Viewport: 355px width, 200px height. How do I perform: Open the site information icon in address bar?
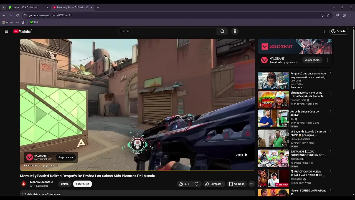(25, 15)
